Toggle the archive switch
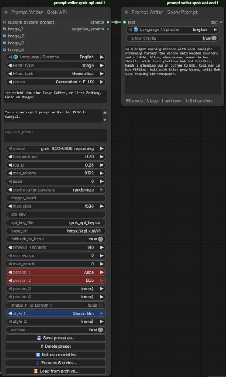226x377 pixels. pos(101,330)
